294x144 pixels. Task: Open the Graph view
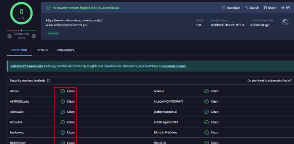(x=270, y=7)
